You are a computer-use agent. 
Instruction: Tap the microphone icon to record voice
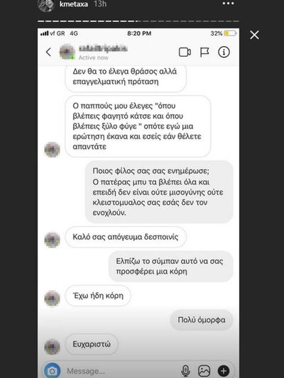(185, 371)
